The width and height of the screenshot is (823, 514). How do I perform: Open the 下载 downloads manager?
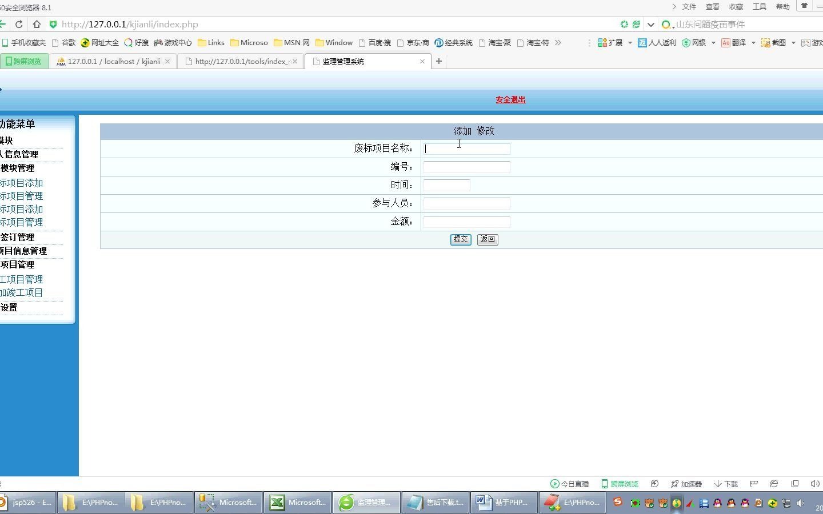(726, 484)
